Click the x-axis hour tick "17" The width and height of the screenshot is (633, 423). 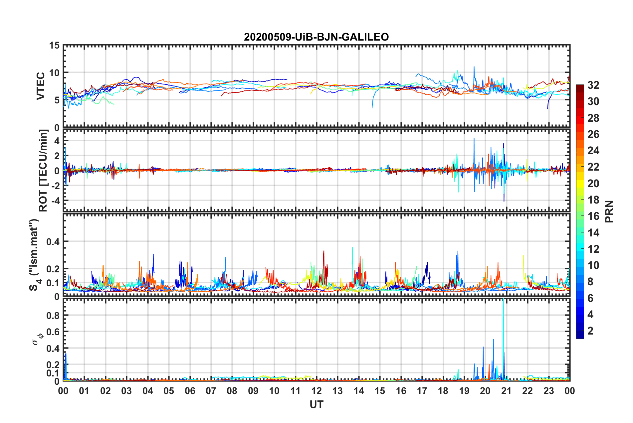(x=422, y=391)
